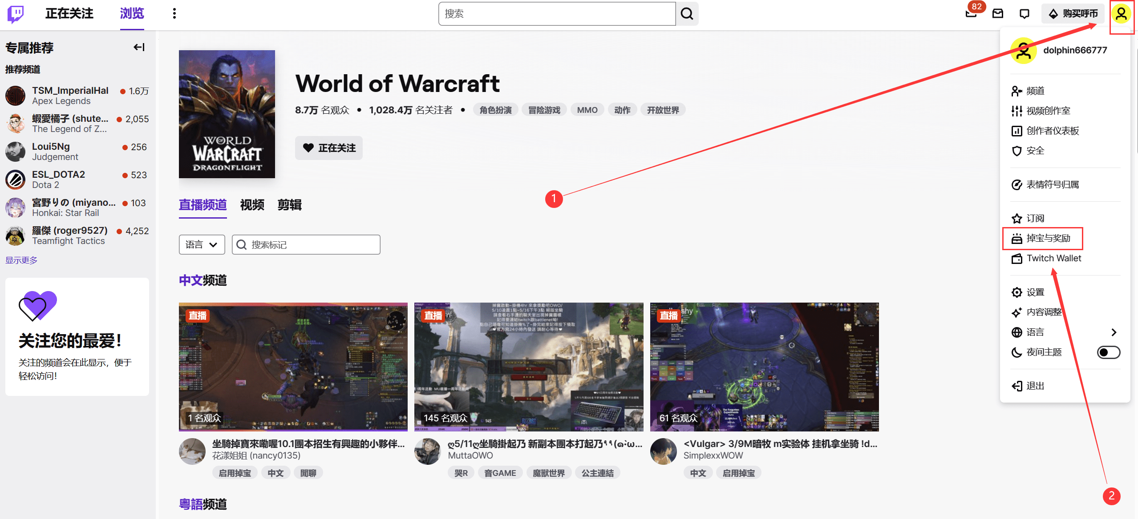Select 直播频道 (Live Channels) tab
1138x519 pixels.
coord(202,204)
